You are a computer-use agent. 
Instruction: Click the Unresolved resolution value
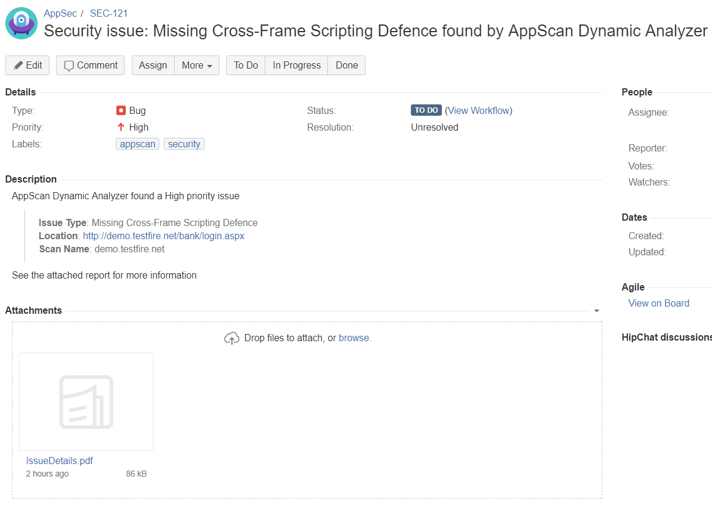[435, 127]
